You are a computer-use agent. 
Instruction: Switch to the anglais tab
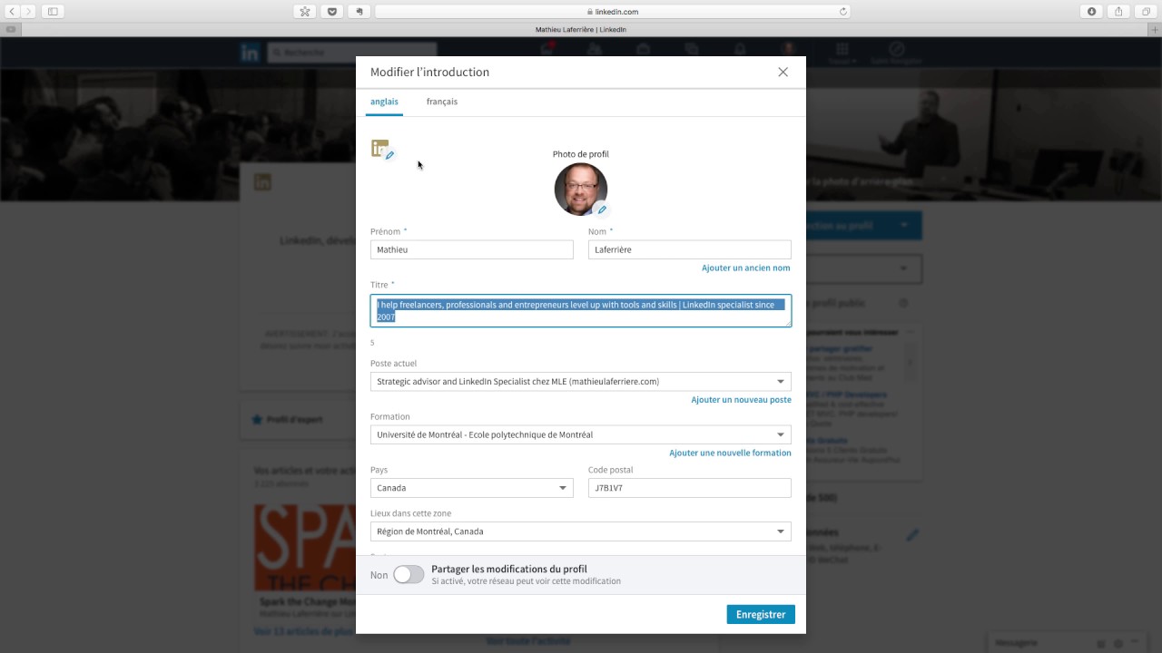pyautogui.click(x=384, y=102)
